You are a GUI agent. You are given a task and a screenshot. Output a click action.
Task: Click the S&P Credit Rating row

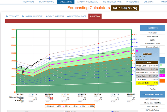click(152, 110)
